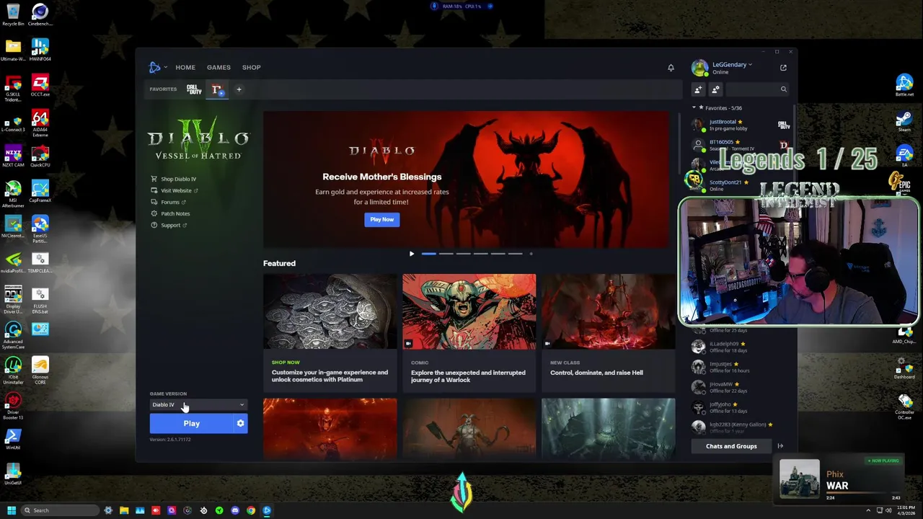Image resolution: width=923 pixels, height=519 pixels.
Task: Go to the HOME tab
Action: [x=185, y=67]
